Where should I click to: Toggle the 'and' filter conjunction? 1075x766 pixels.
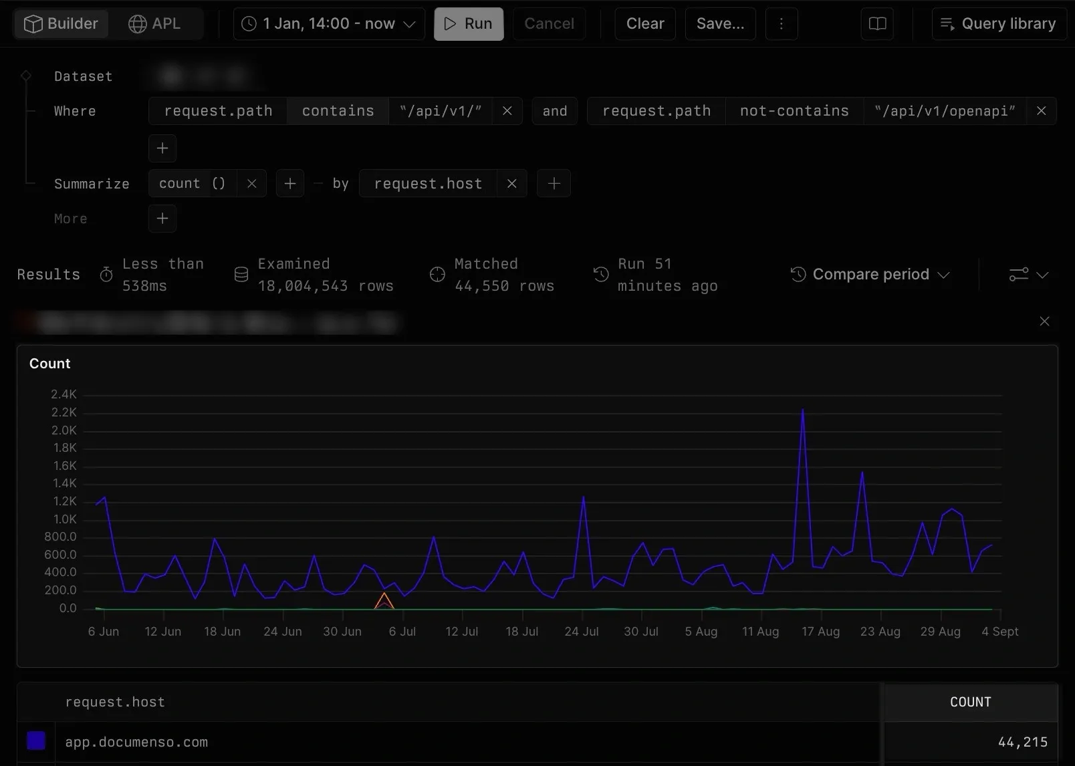click(x=555, y=111)
